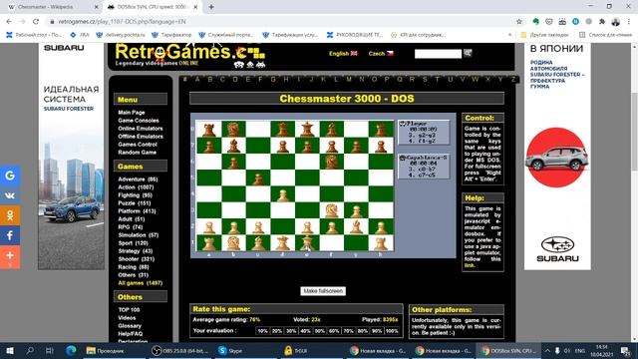
Task: Browse Strategy (43) games category
Action: coord(136,251)
